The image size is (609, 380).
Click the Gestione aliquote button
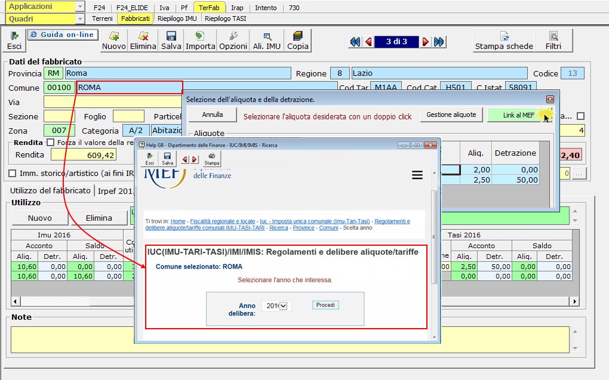pyautogui.click(x=451, y=115)
